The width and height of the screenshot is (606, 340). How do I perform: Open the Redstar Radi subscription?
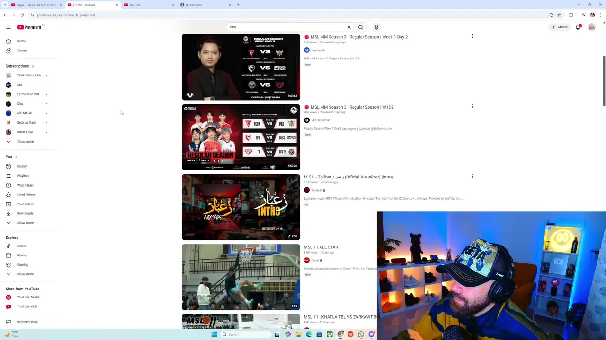(27, 123)
